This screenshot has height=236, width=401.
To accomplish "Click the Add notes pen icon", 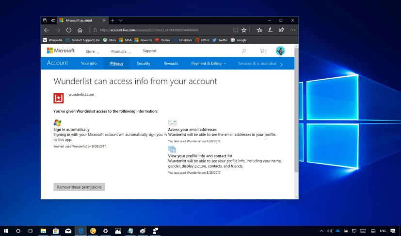I will pyautogui.click(x=270, y=30).
